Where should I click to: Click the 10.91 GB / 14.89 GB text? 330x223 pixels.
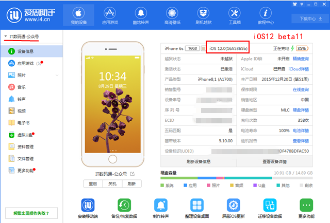(x=293, y=173)
